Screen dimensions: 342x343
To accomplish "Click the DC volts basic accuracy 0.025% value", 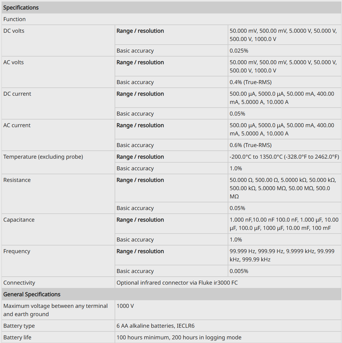I will click(239, 51).
